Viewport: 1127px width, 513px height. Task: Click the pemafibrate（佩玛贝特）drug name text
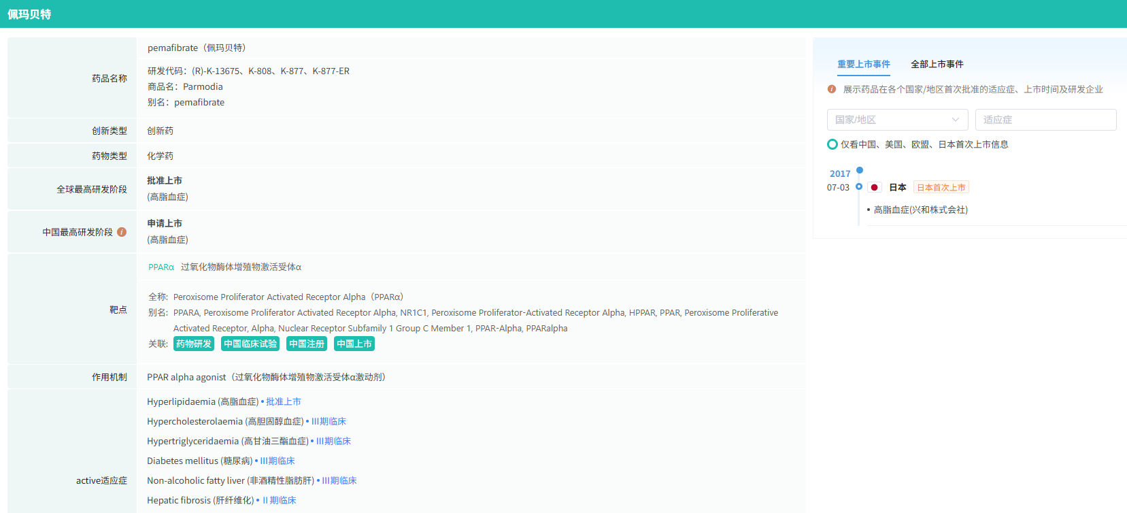[x=197, y=48]
